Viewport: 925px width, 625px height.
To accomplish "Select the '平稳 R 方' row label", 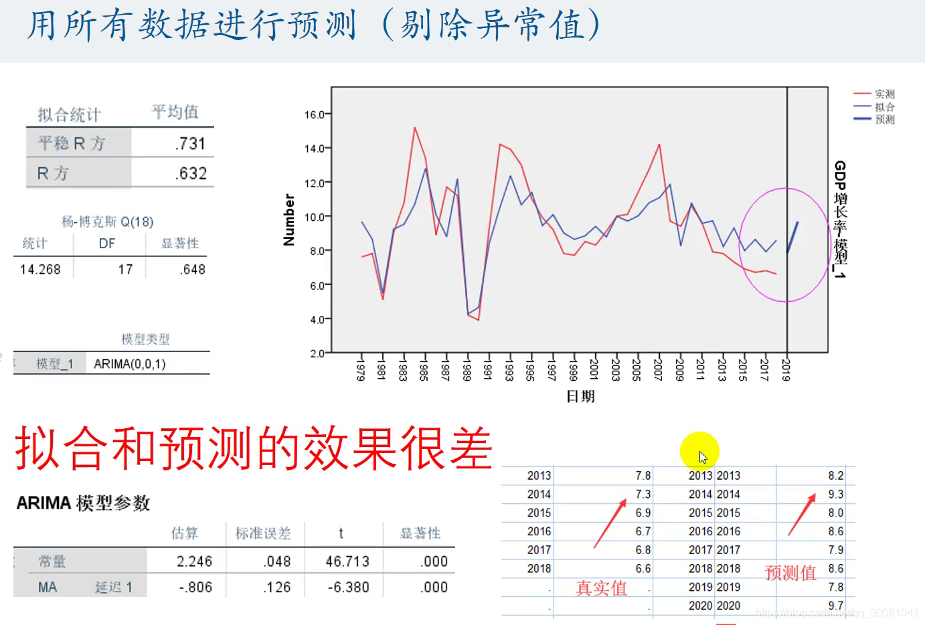I will tap(72, 143).
